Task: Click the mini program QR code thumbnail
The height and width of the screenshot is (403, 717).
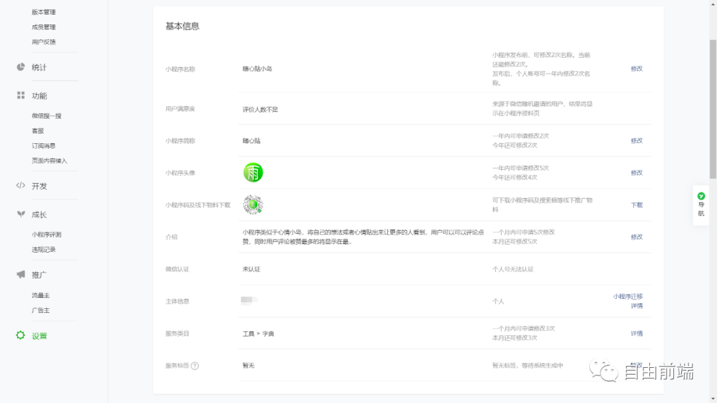Action: click(252, 205)
